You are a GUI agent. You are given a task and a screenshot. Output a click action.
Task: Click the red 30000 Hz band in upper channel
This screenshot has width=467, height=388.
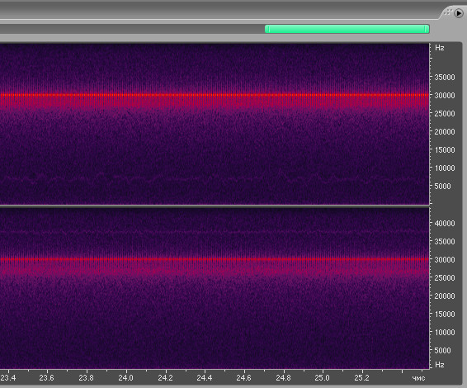pyautogui.click(x=215, y=95)
